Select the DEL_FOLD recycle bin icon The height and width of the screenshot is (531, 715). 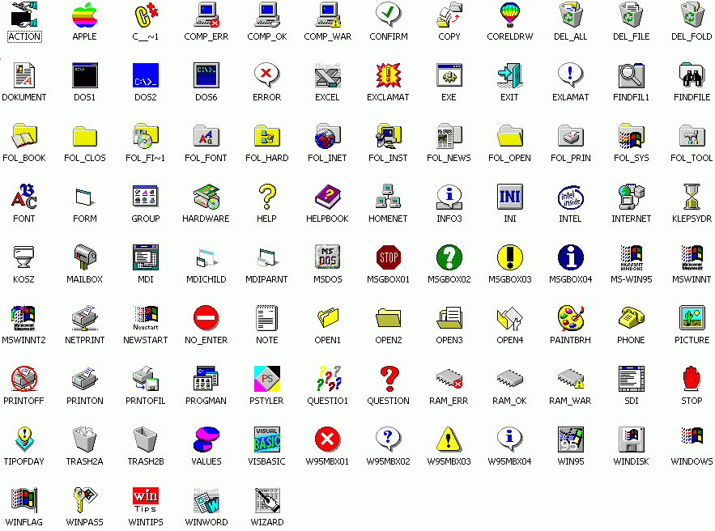[x=692, y=14]
